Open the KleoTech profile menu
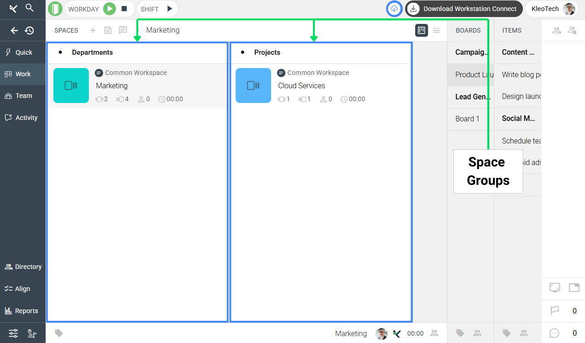 click(x=551, y=9)
